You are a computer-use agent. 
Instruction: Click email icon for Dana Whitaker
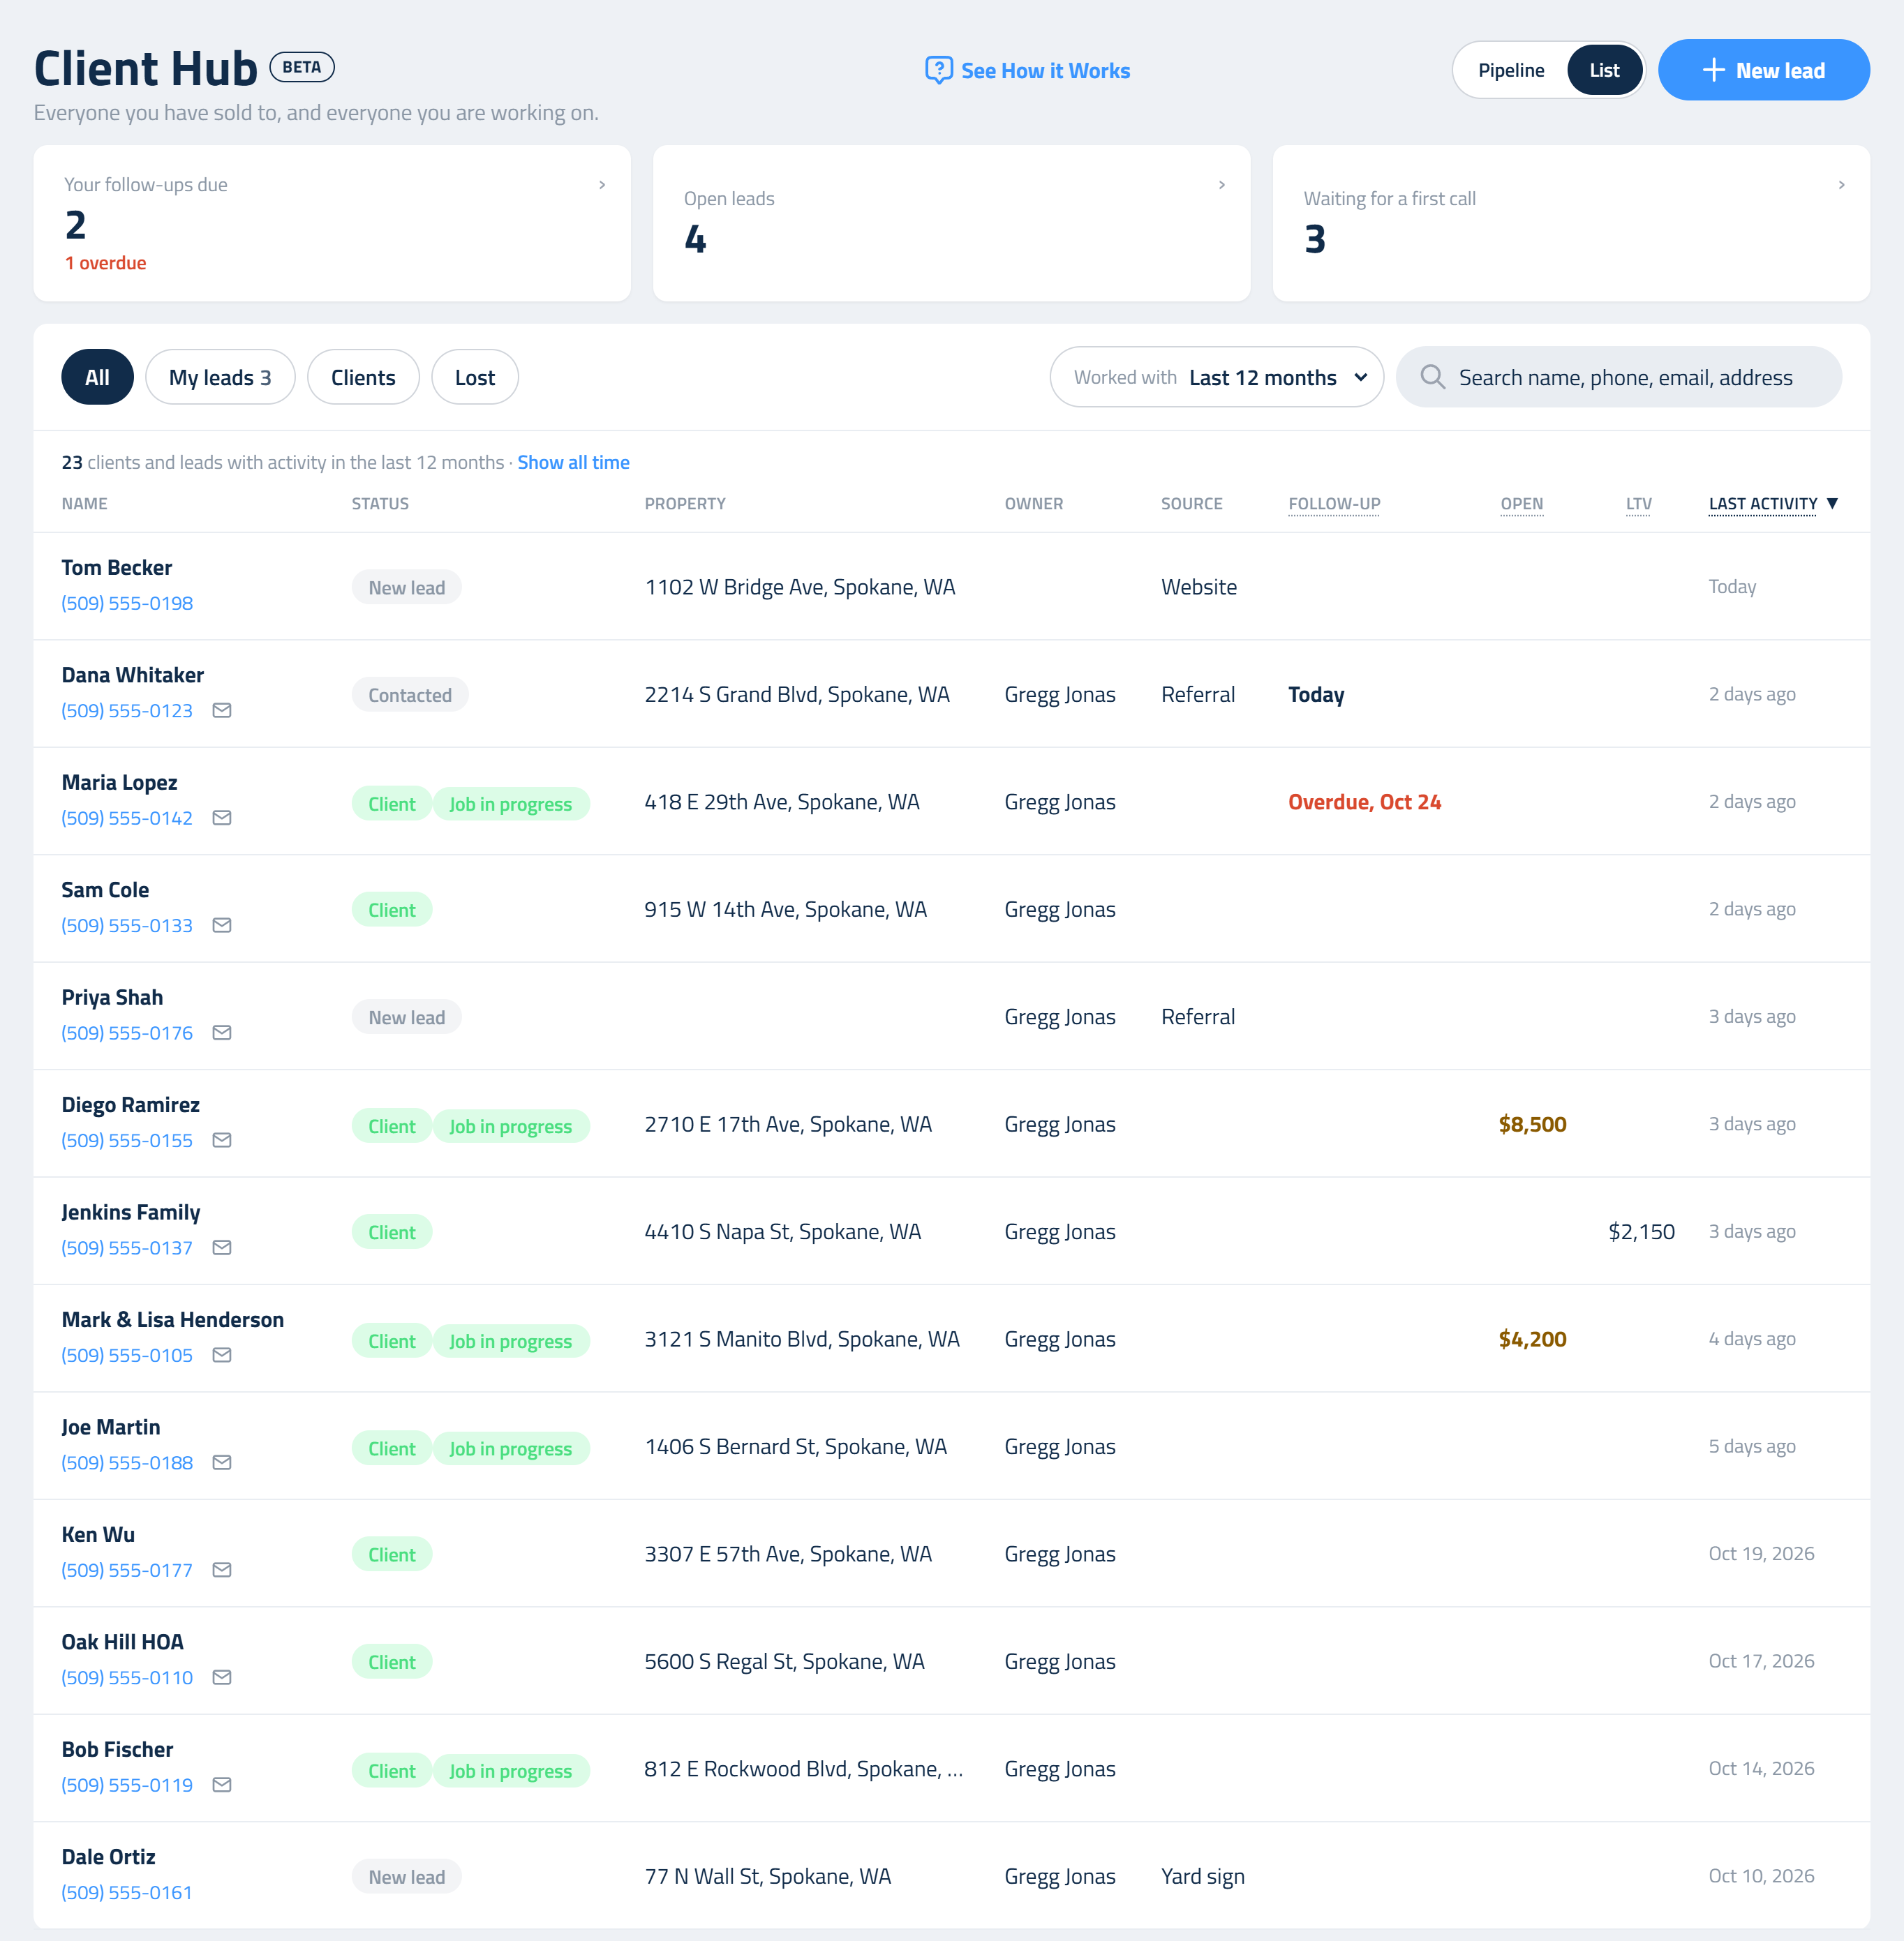pos(222,711)
